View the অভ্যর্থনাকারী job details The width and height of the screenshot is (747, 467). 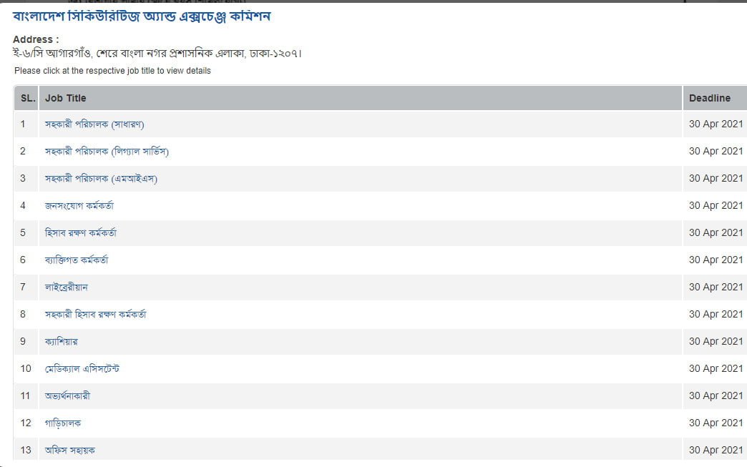pyautogui.click(x=67, y=396)
